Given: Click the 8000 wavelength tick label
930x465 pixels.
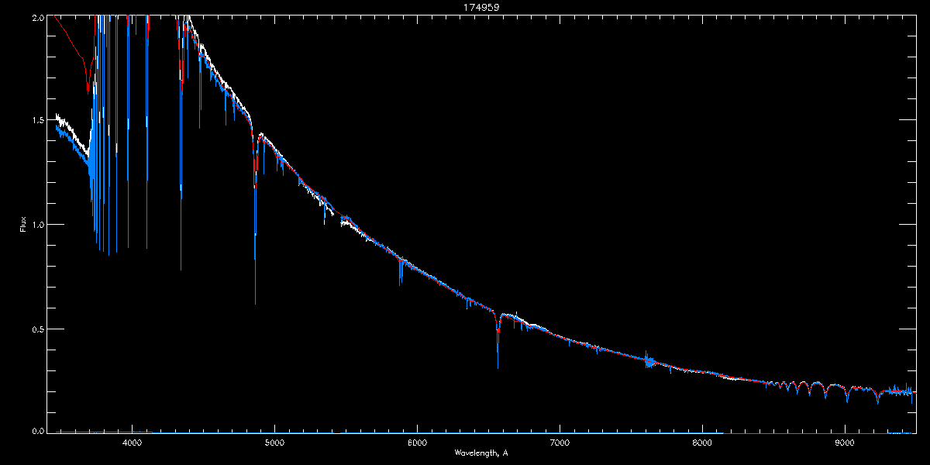Looking at the screenshot, I should coord(702,443).
